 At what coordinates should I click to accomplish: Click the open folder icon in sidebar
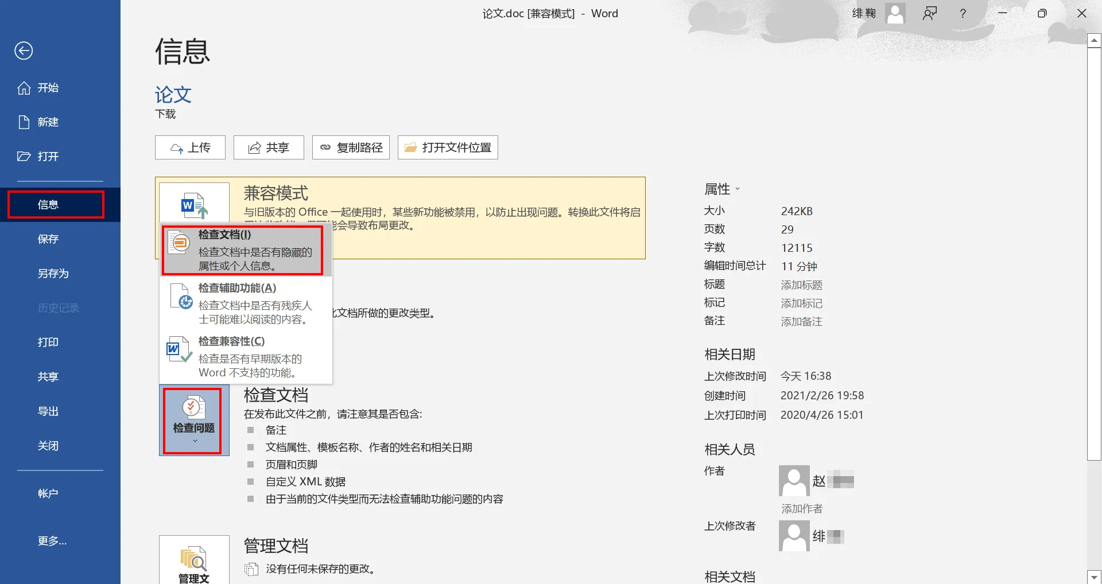[x=24, y=156]
